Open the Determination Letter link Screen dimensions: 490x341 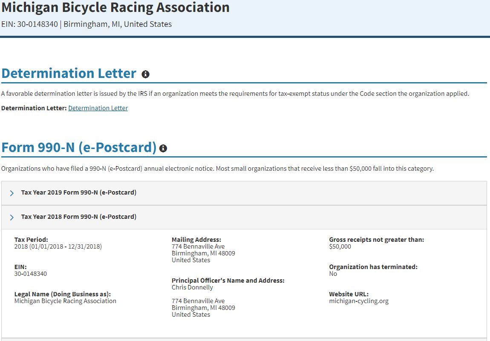(98, 108)
